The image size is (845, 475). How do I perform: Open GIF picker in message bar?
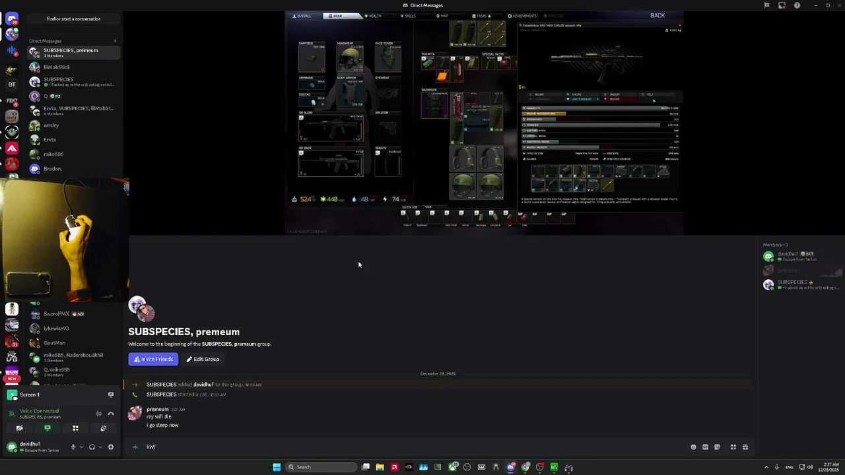[705, 447]
